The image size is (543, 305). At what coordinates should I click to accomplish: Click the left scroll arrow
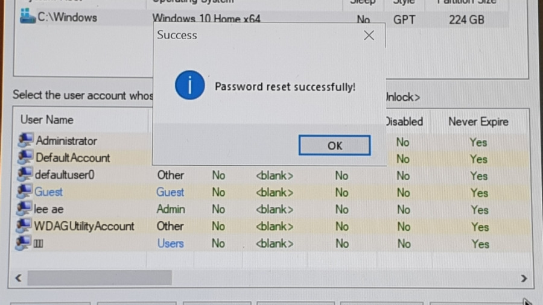[18, 278]
